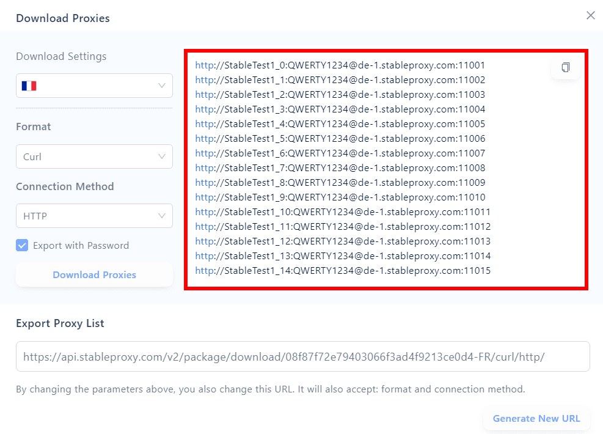Screen dimensions: 603x434
Task: Expand the Format dropdown showing Curl
Action: click(x=94, y=156)
